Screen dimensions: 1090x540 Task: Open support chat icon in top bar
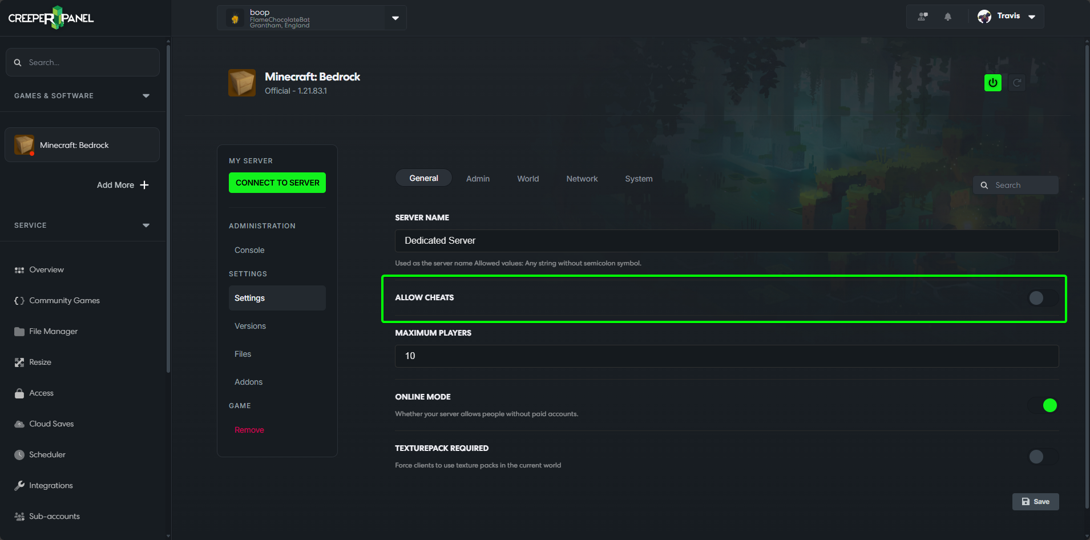click(x=922, y=16)
